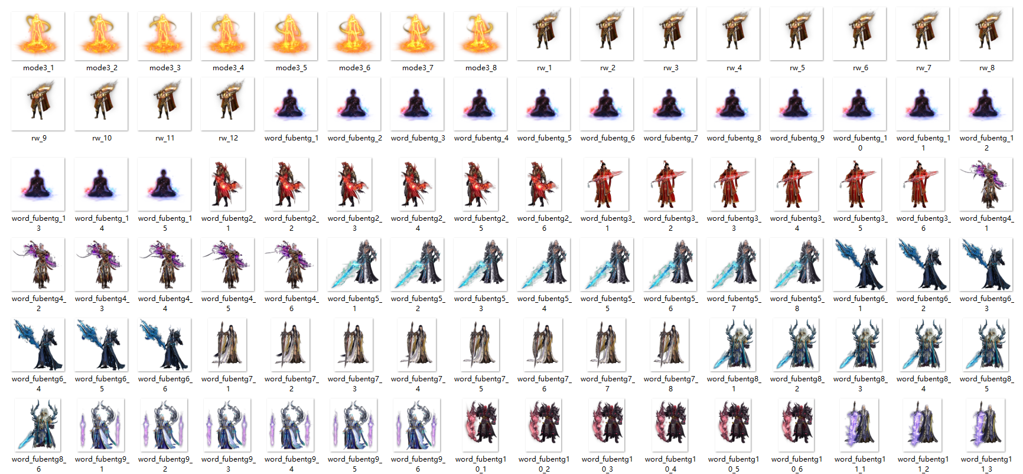Click the file name word_fubentg4_6

291,303
